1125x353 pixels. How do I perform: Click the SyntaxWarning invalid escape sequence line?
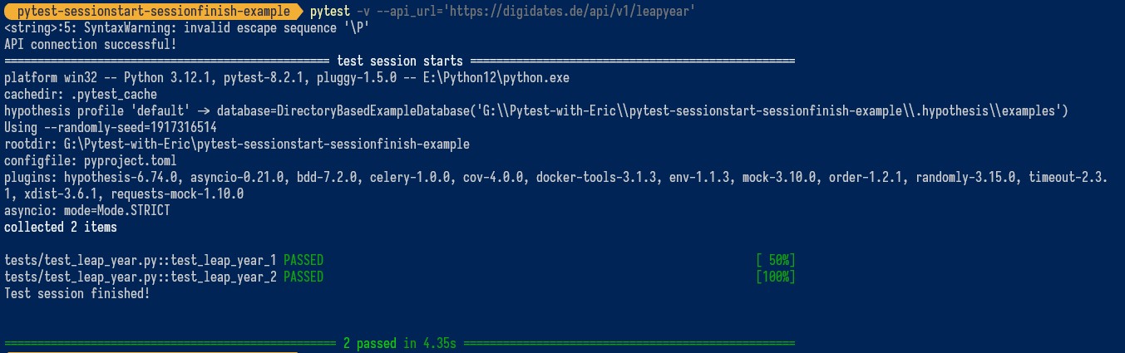point(187,28)
